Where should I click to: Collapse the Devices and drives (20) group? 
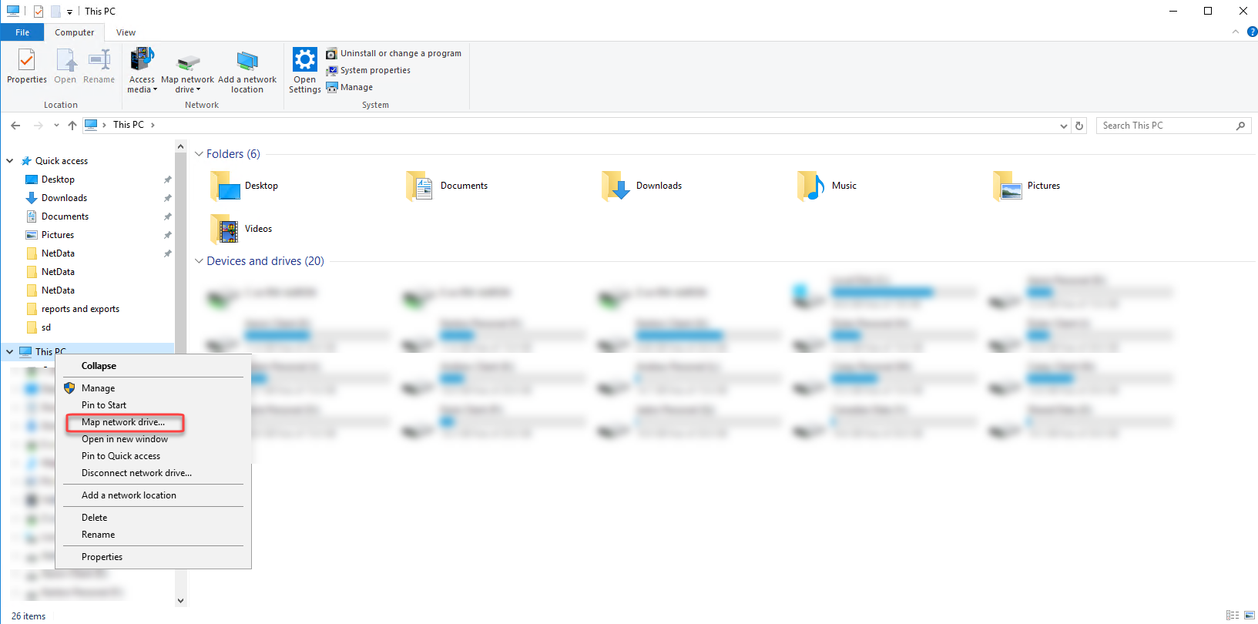(x=199, y=261)
